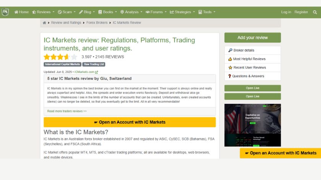Click the review title by Giu, Switzerland
Viewport: 321px width, 180px height.
pos(89,78)
